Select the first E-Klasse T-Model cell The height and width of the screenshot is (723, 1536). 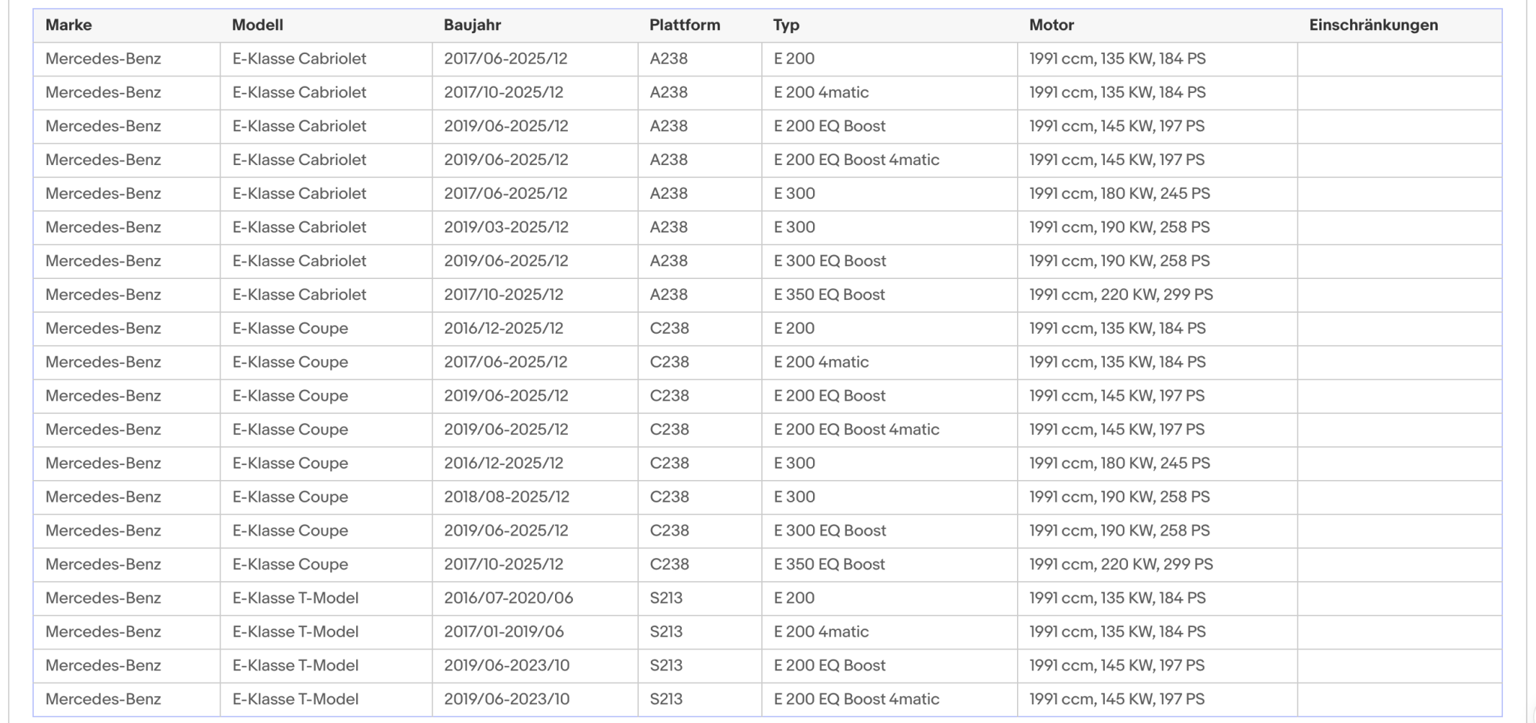(x=326, y=598)
